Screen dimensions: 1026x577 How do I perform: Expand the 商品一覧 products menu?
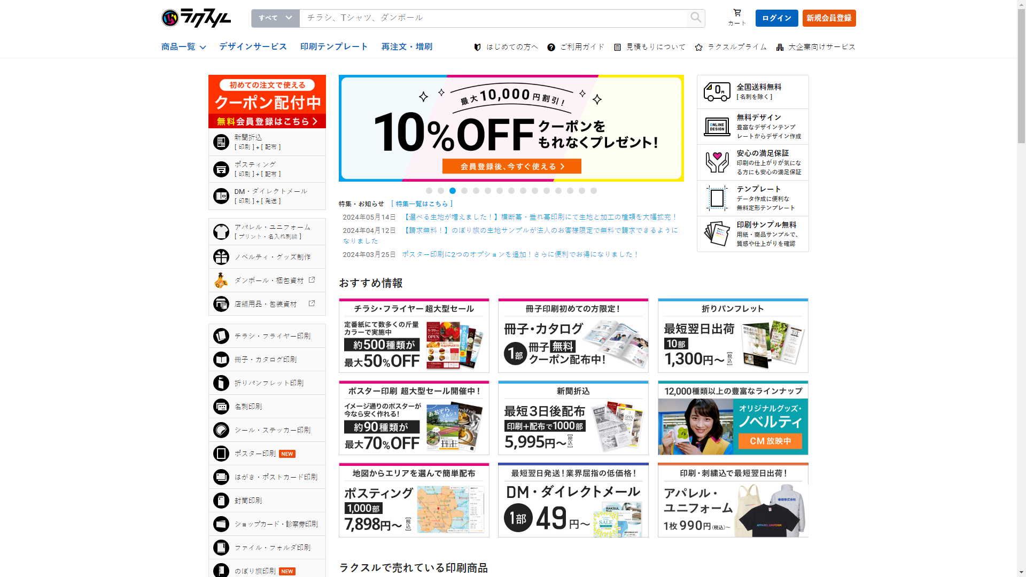pos(183,47)
